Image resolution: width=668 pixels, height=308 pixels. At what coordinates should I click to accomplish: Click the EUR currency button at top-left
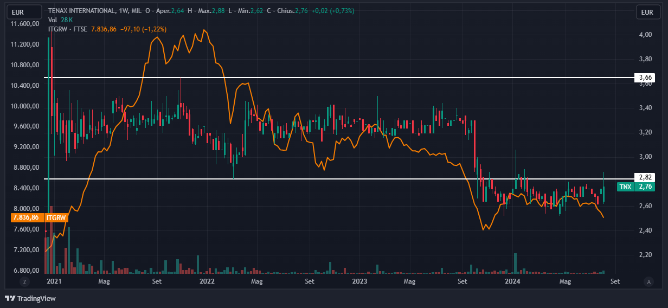[25, 12]
